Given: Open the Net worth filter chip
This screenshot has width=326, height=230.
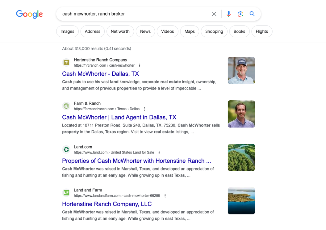Looking at the screenshot, I should tap(120, 31).
